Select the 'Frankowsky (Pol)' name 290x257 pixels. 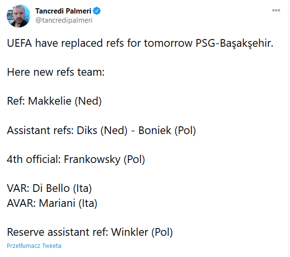(104, 160)
